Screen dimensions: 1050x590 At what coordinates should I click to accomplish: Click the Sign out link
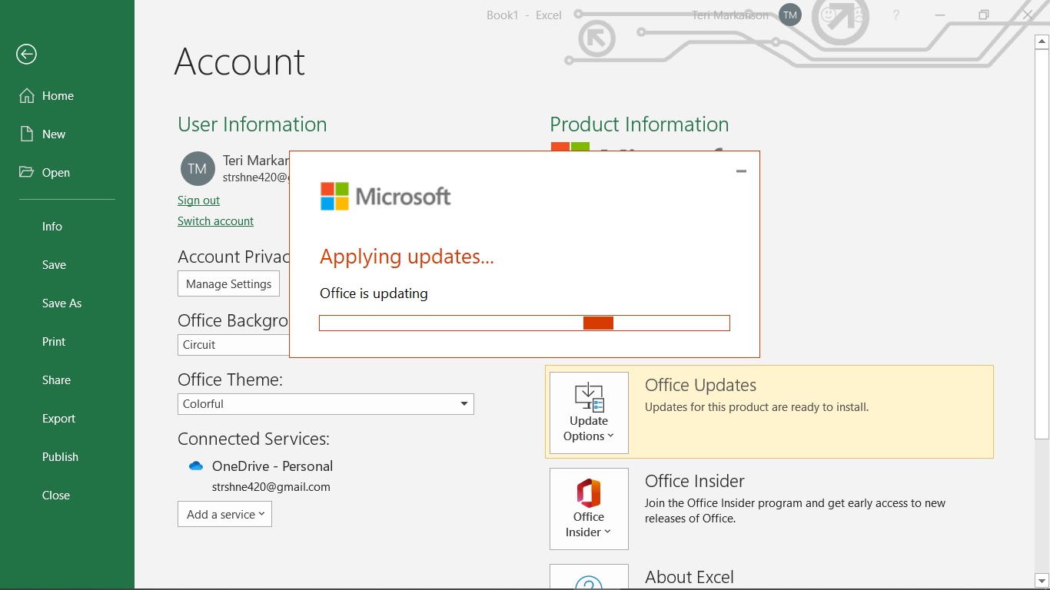coord(198,201)
